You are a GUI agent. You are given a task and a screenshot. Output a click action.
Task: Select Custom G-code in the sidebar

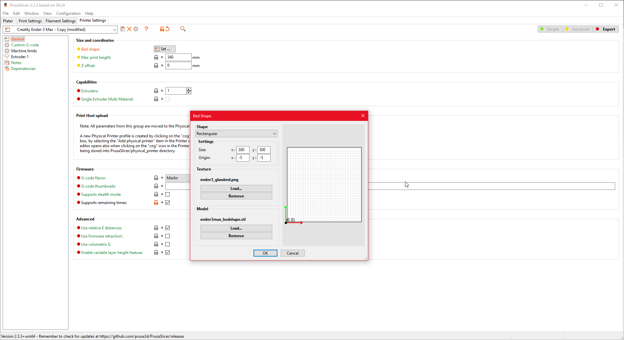(25, 45)
